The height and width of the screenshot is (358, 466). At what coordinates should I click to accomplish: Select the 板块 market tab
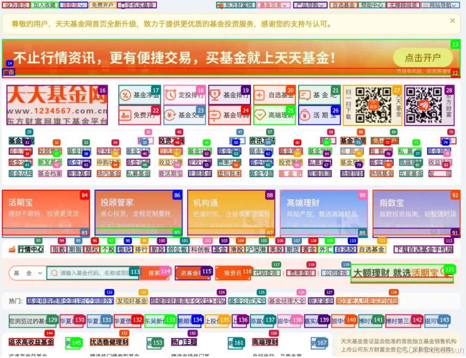(x=125, y=250)
